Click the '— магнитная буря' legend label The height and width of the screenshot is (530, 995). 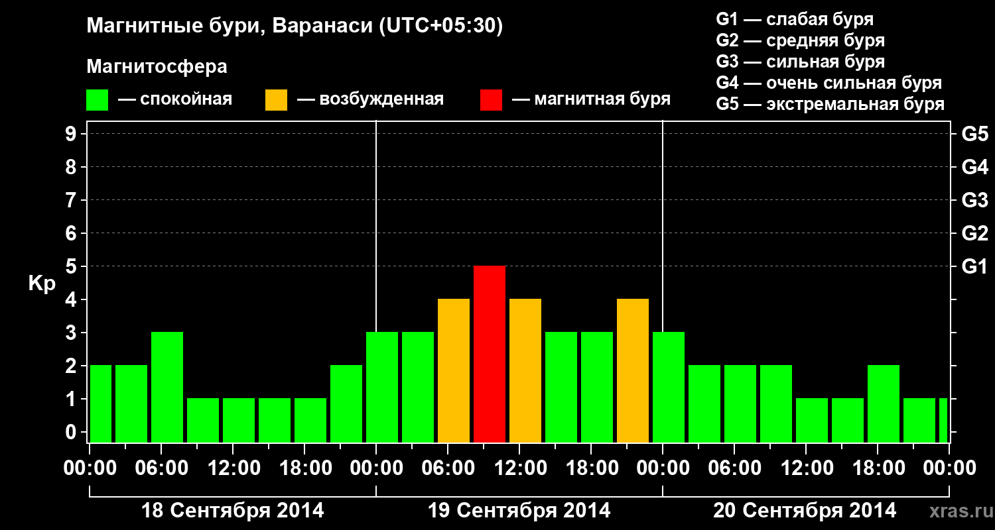tap(591, 100)
